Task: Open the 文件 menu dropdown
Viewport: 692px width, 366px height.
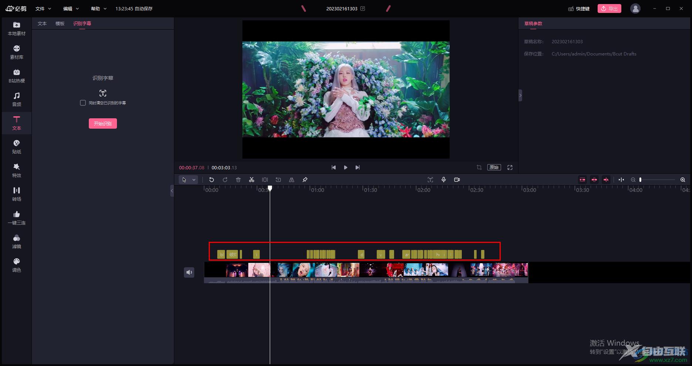Action: tap(43, 9)
